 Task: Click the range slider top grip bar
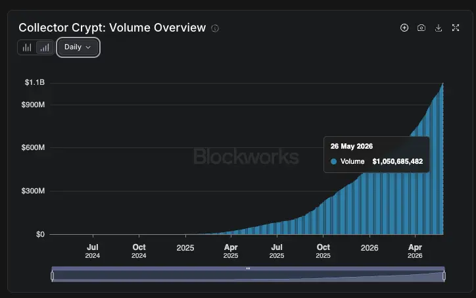tap(248, 268)
